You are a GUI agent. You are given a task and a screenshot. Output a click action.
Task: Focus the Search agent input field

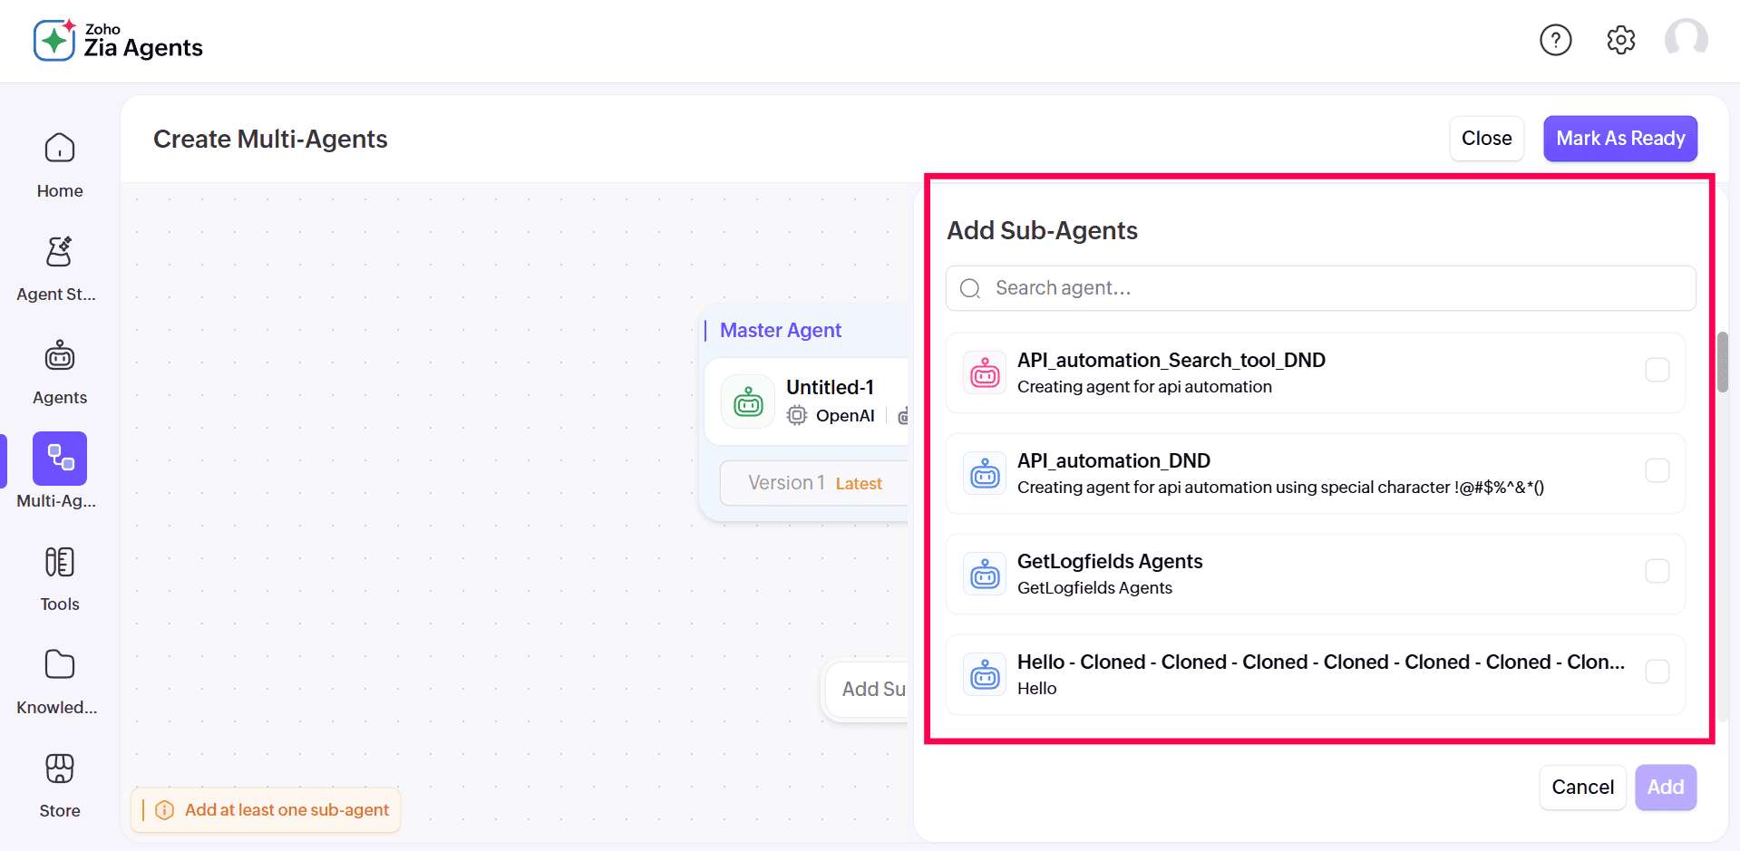pos(1320,288)
